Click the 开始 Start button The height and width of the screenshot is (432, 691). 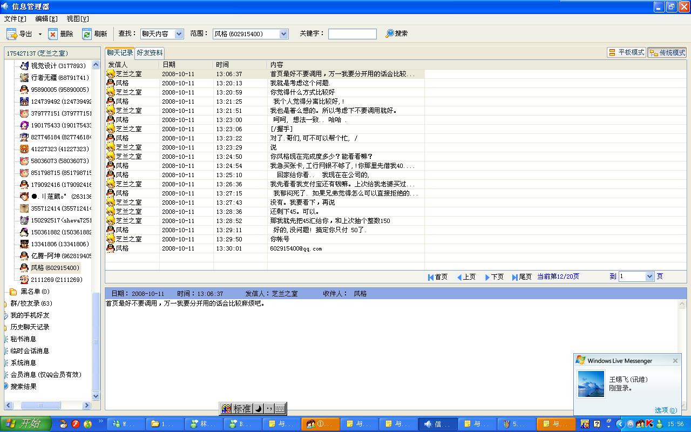26,424
